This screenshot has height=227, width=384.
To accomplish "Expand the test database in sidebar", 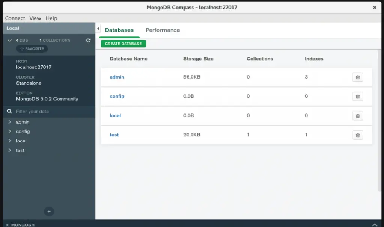I will point(9,150).
